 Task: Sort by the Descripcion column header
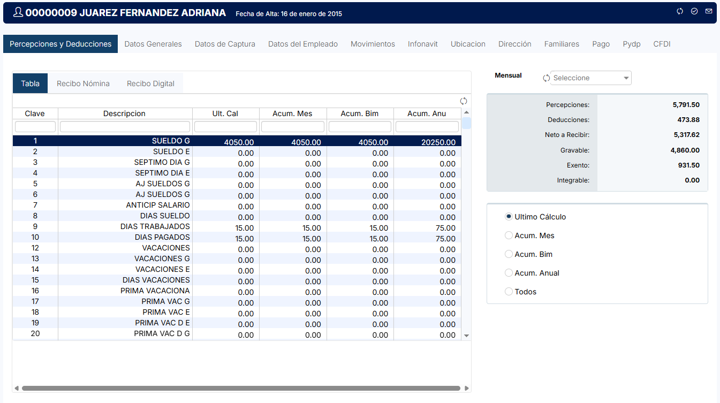(x=124, y=113)
